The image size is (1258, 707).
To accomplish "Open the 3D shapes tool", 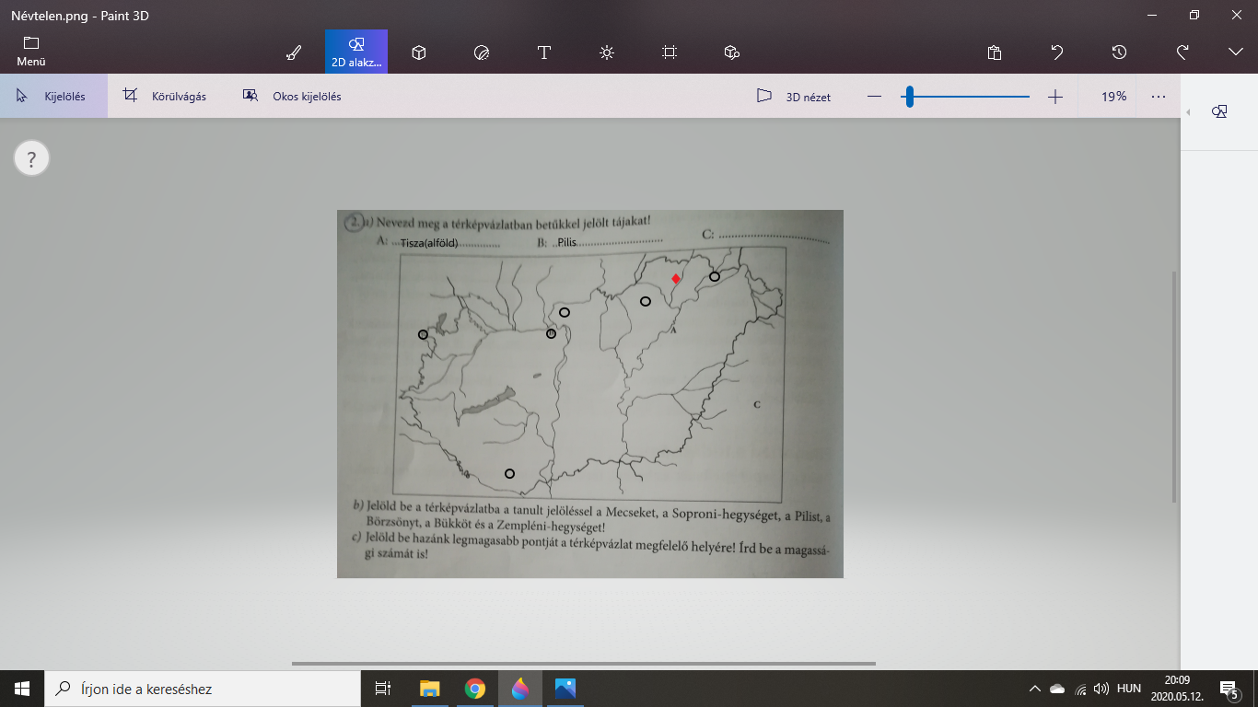I will pyautogui.click(x=419, y=52).
